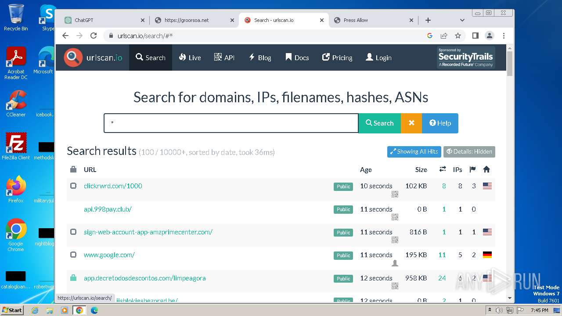Expand the tab search dropdown
562x316 pixels.
(462, 20)
